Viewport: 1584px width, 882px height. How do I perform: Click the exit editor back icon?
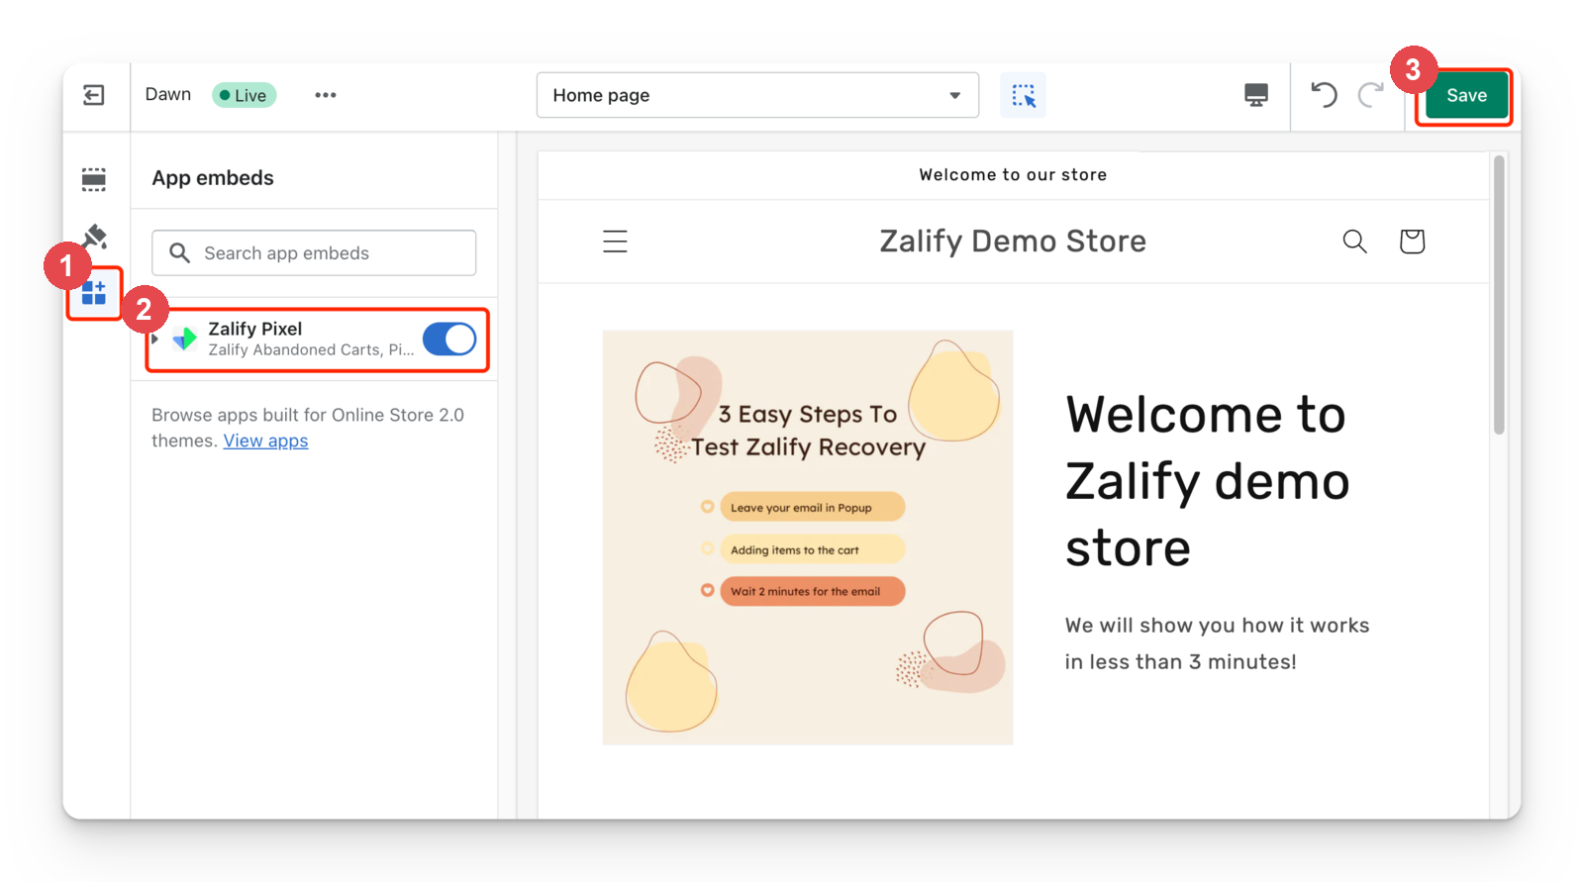point(94,95)
